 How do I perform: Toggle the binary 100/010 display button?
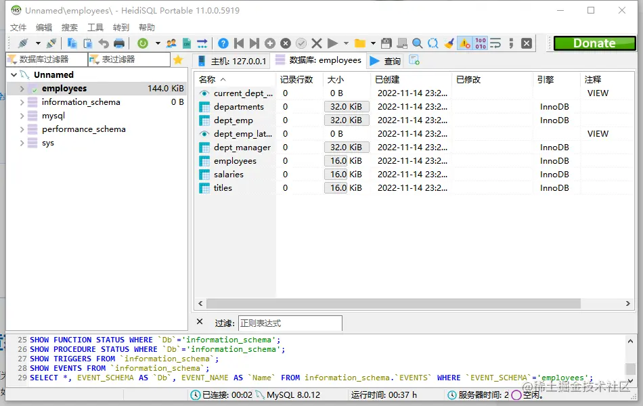[480, 43]
